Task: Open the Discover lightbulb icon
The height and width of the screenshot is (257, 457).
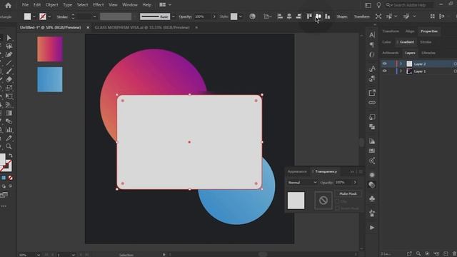Action: point(378,5)
